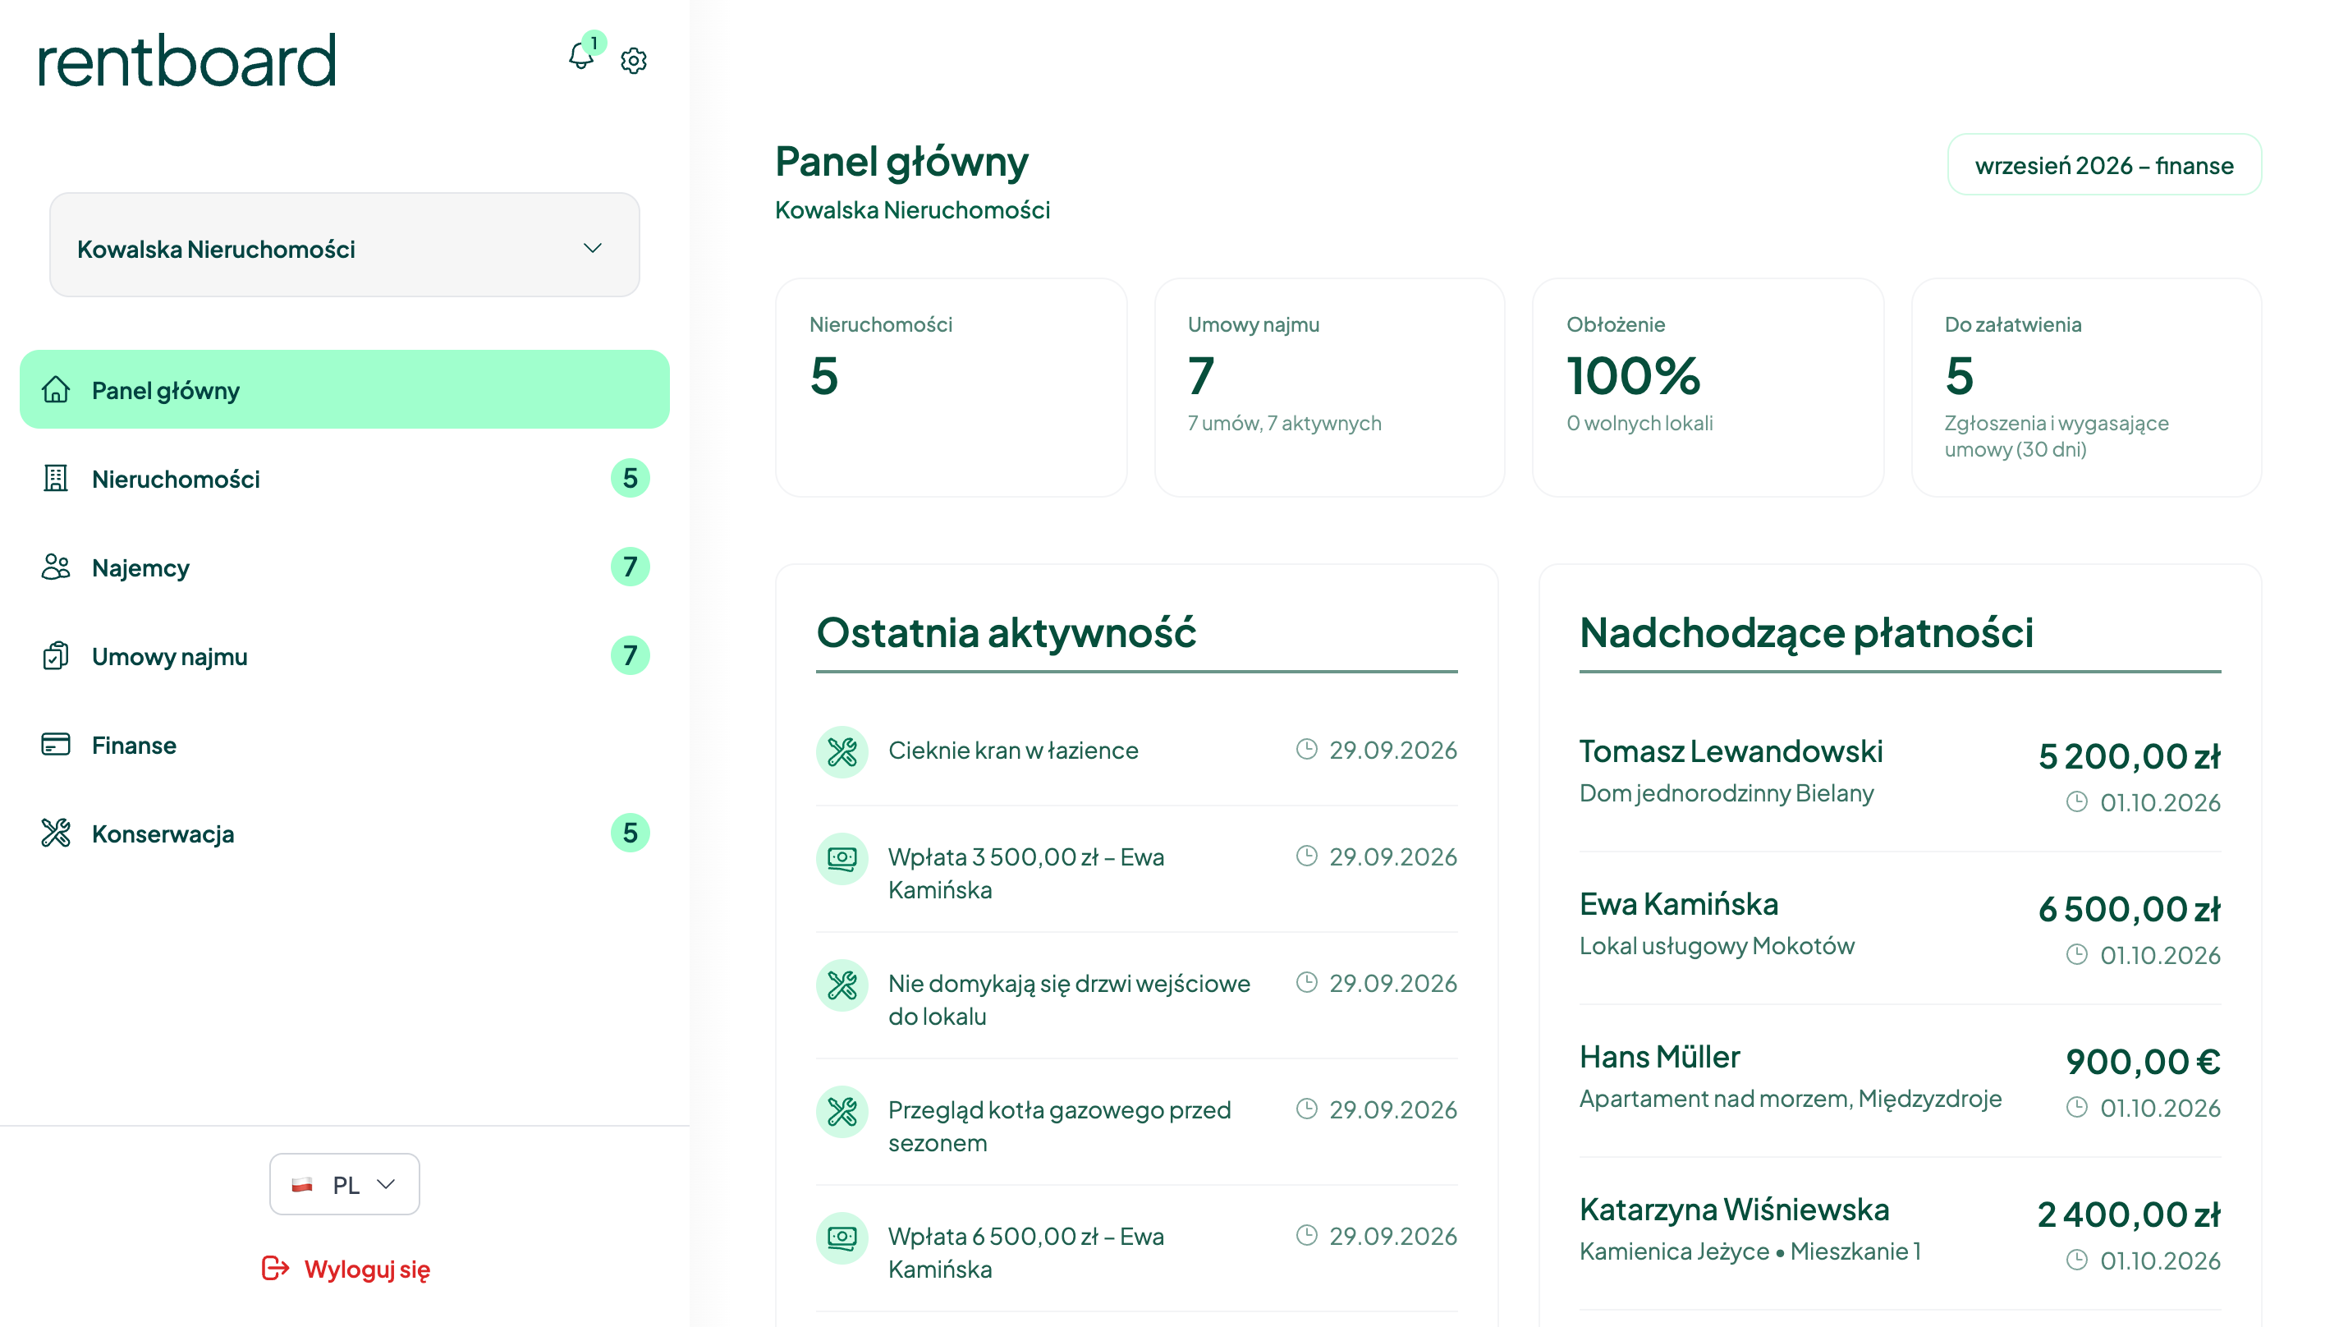Click the people icon beside Najemcy

click(56, 567)
